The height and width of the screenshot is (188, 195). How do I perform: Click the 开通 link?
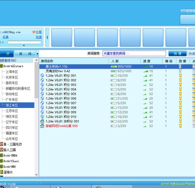[6, 37]
